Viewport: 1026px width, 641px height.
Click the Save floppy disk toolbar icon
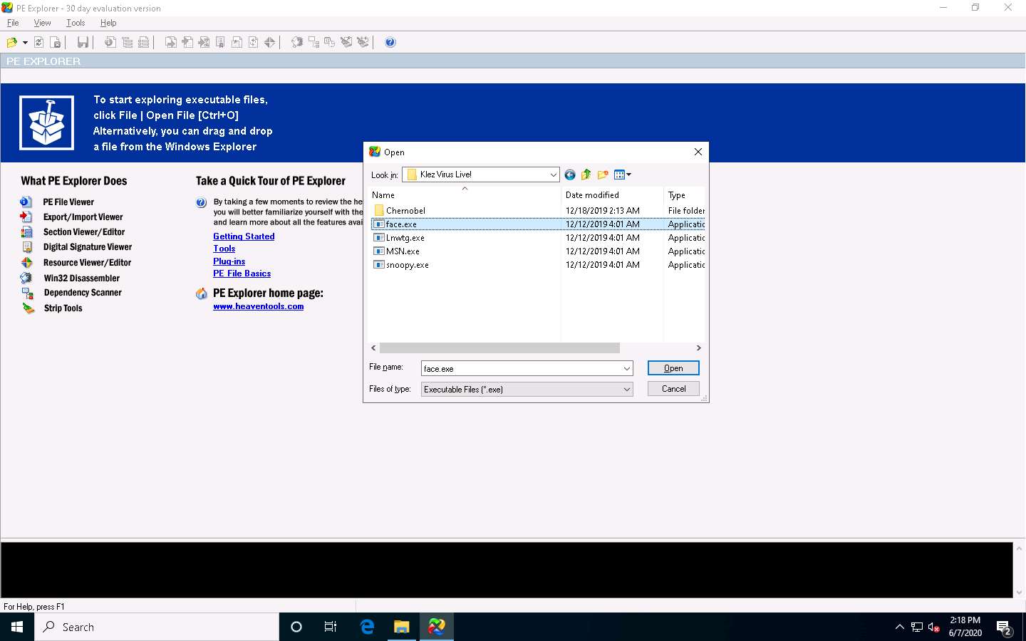tap(83, 43)
